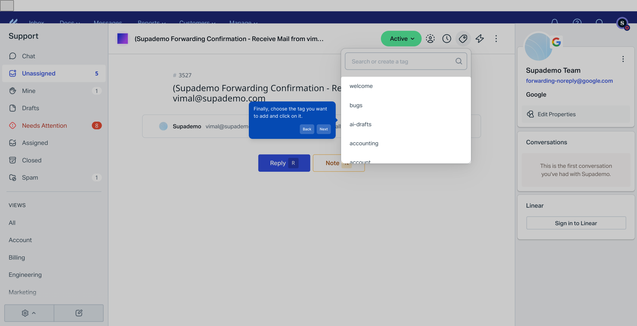
Task: Click the Closed archive icon
Action: [x=13, y=160]
